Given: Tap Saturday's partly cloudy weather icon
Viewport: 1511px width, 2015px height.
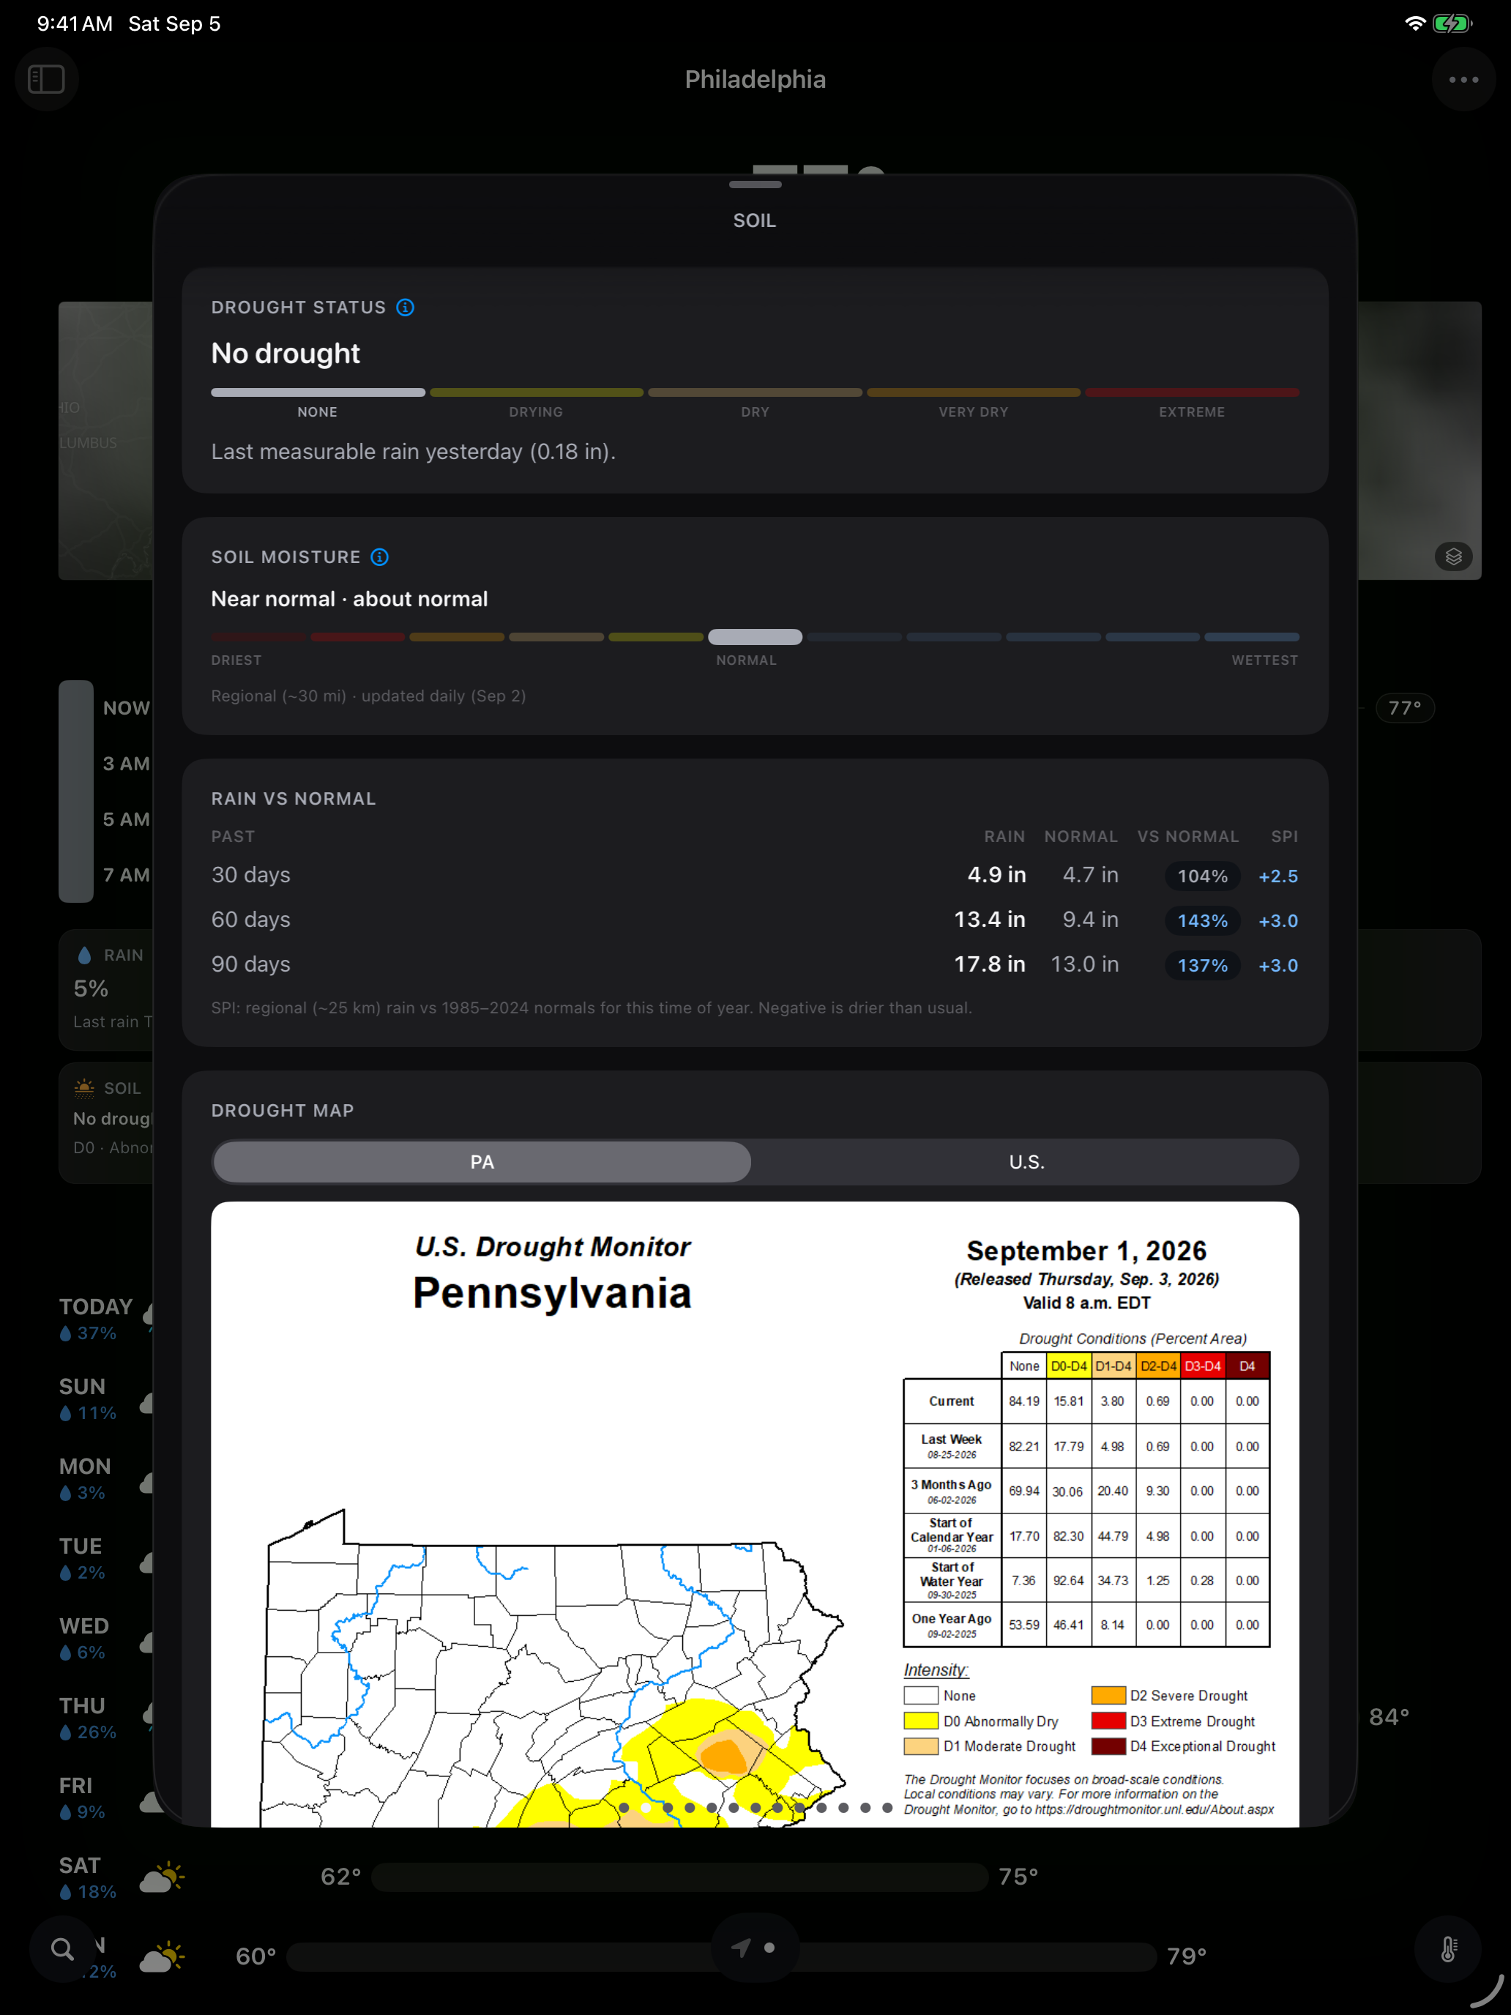Looking at the screenshot, I should tap(162, 1877).
